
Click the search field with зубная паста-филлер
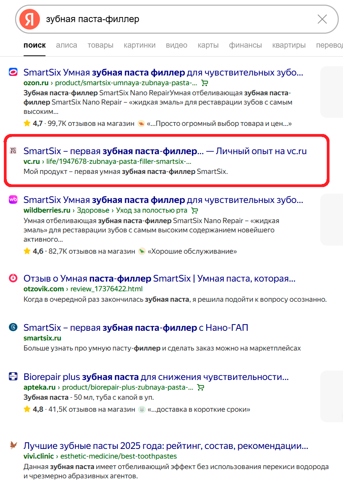coord(178,19)
